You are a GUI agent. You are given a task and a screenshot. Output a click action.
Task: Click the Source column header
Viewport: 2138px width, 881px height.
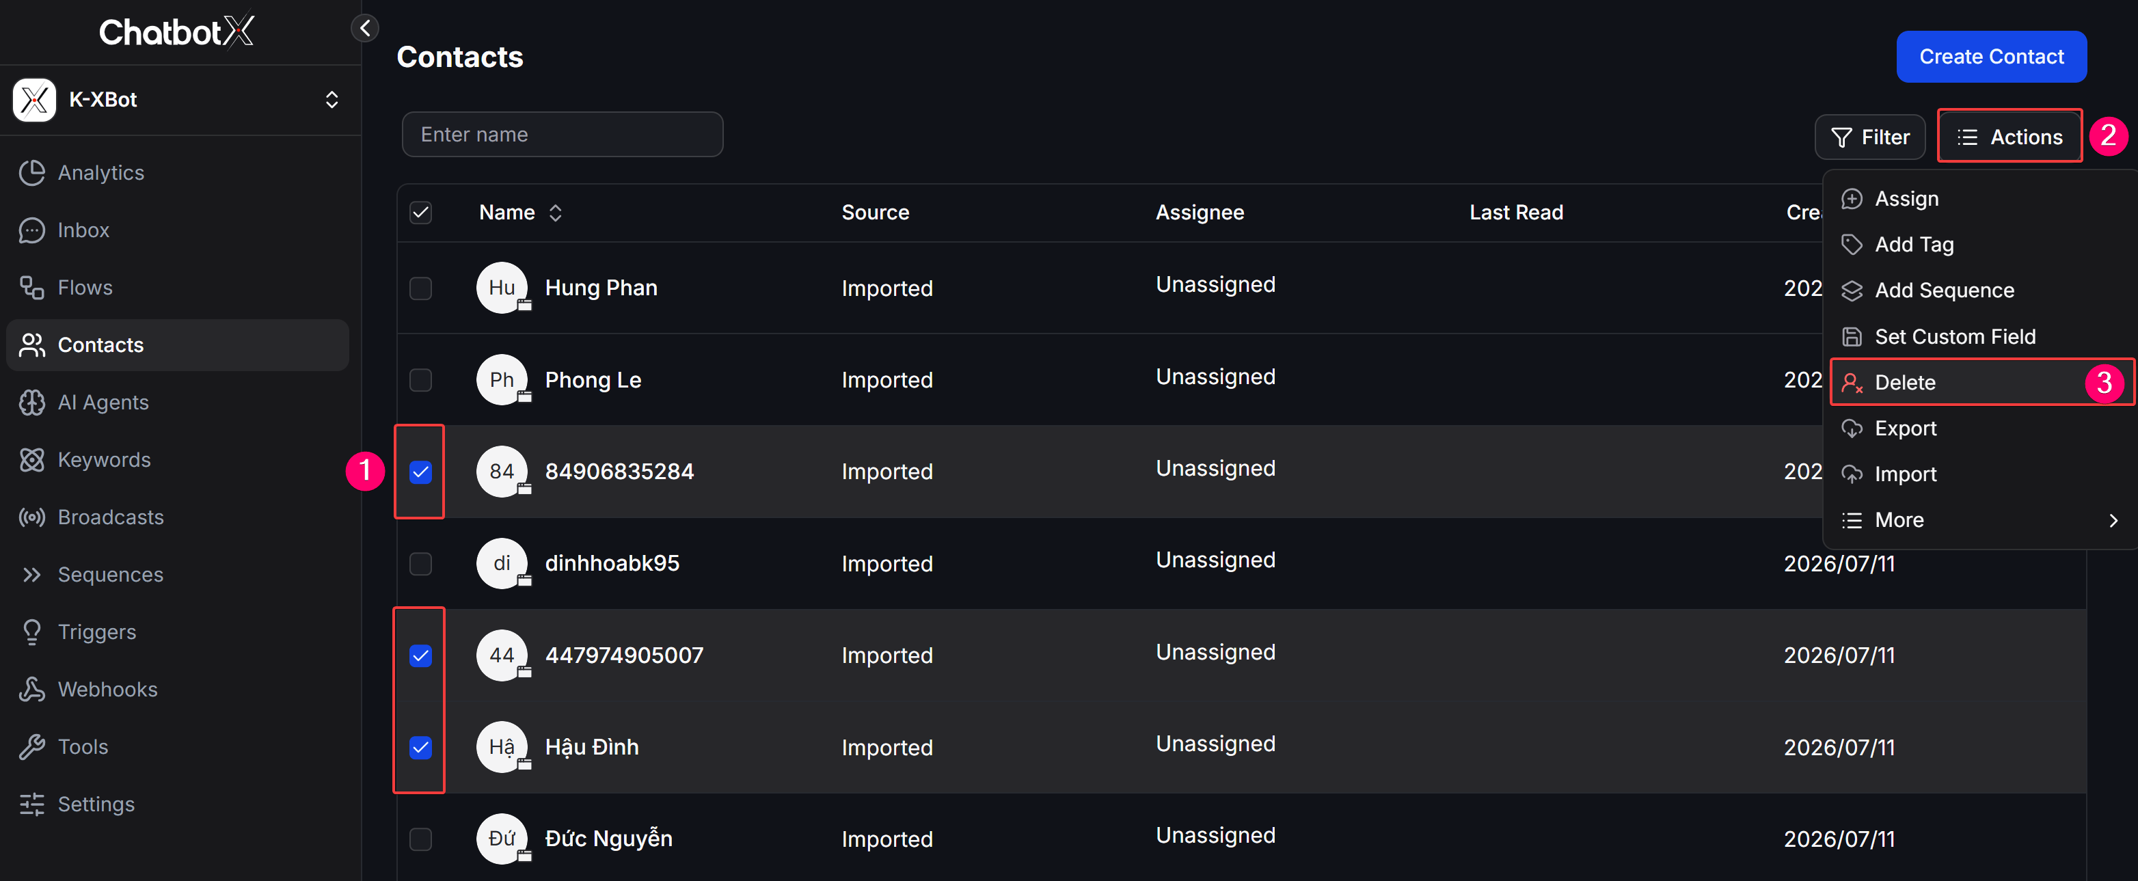pyautogui.click(x=875, y=213)
